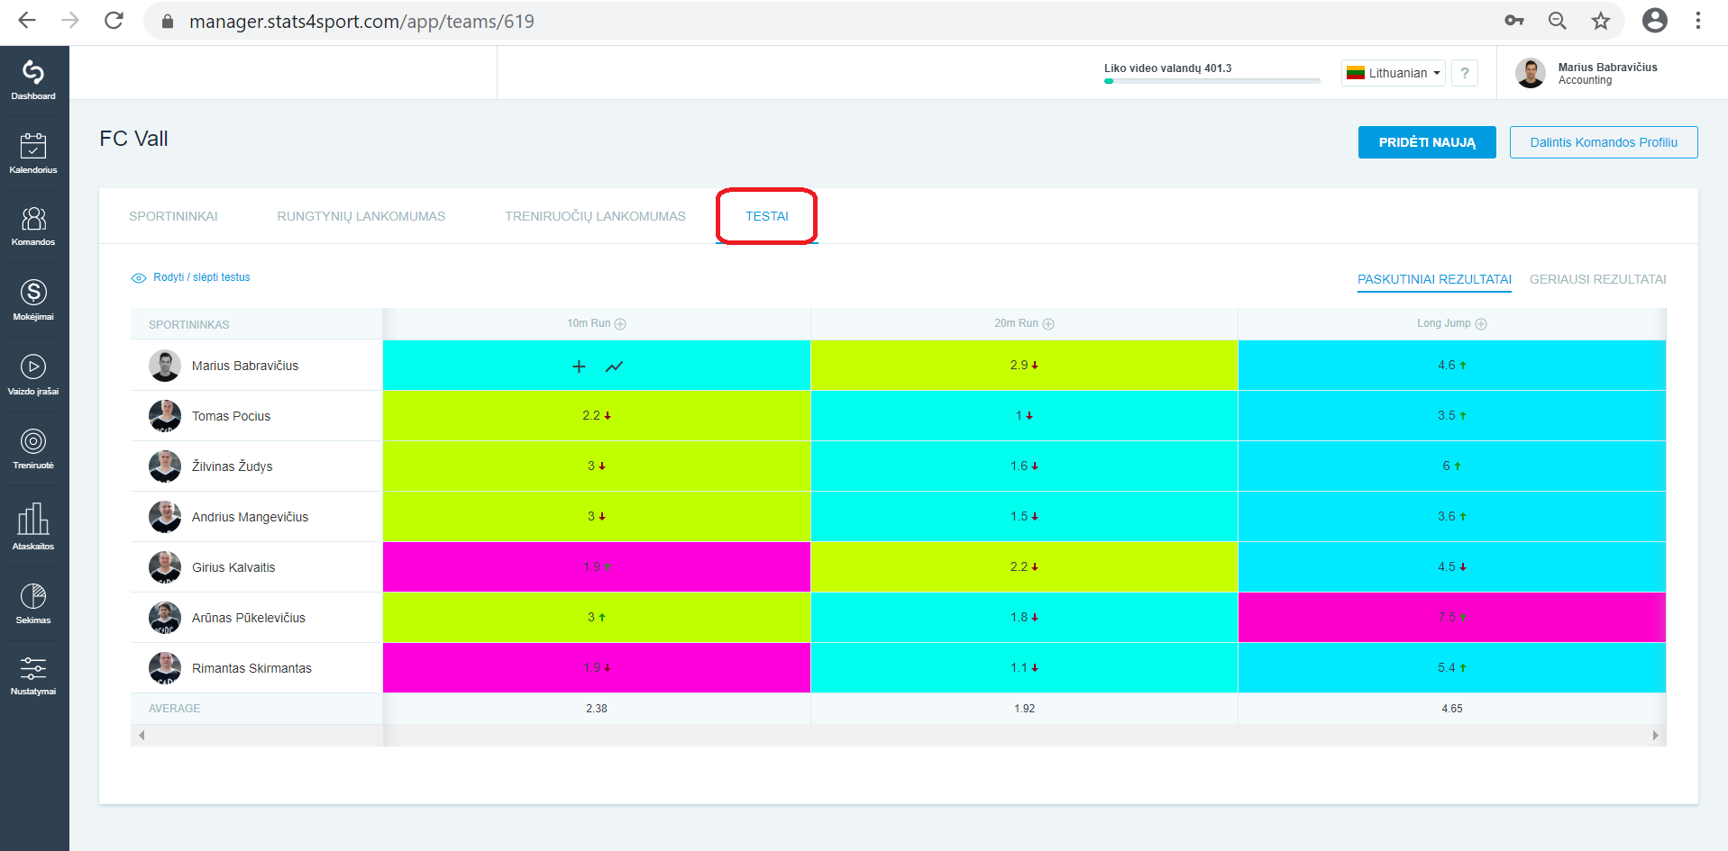
Task: Open Nustatymai settings icon
Action: 33,675
